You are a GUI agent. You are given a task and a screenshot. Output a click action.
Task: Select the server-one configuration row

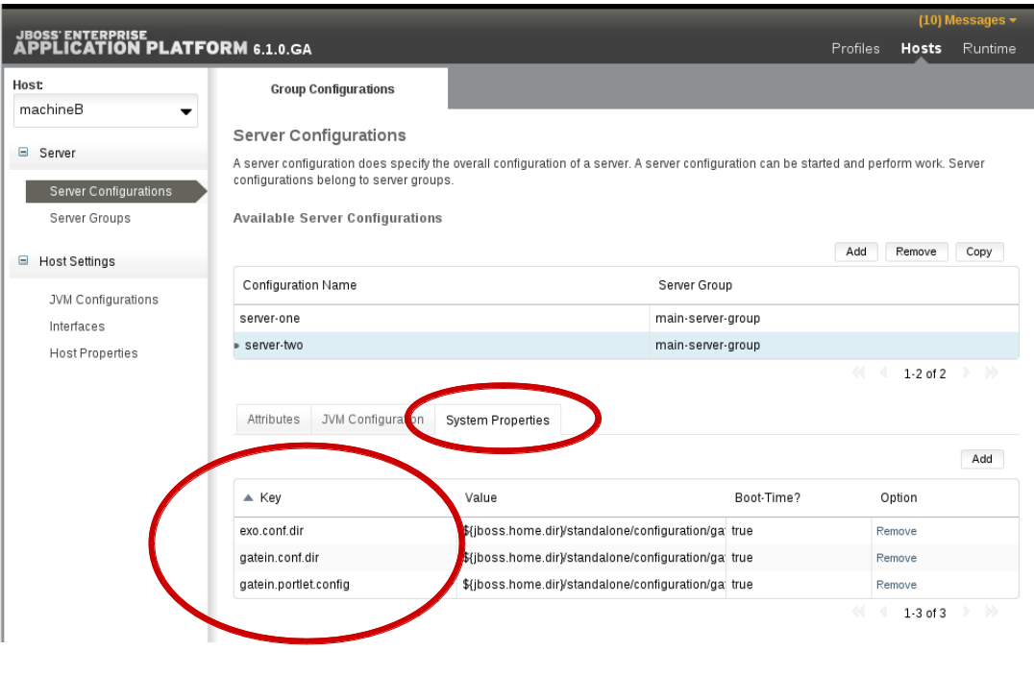coord(626,319)
